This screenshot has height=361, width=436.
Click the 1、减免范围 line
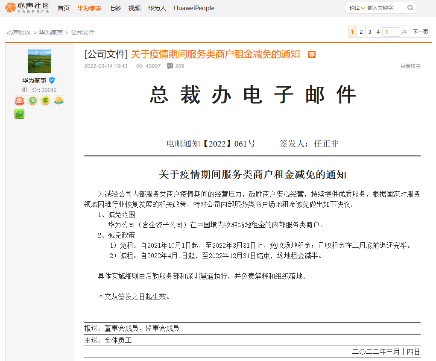pos(116,215)
